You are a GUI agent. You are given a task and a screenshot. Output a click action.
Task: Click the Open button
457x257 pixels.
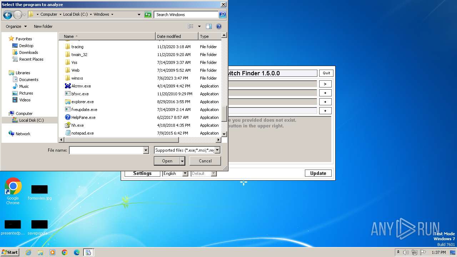click(x=167, y=161)
